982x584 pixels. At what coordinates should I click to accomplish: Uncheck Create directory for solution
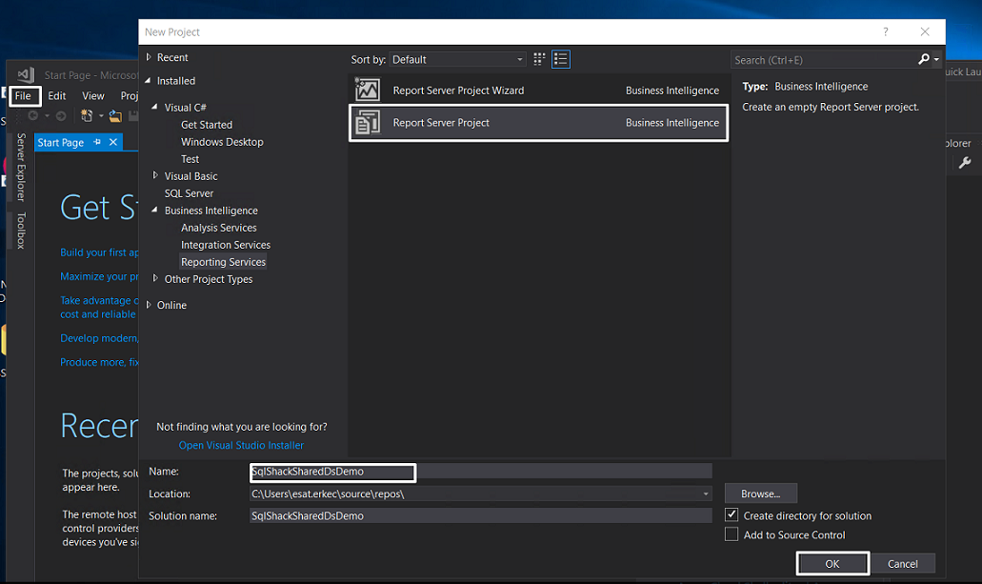(x=731, y=515)
